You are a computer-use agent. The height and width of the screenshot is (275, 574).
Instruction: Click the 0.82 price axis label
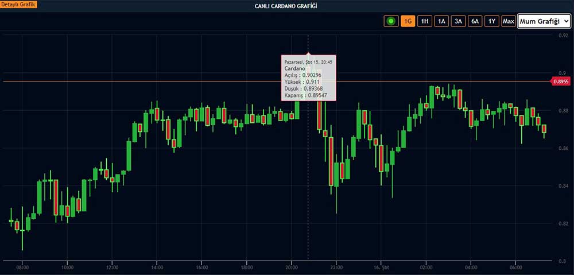(564, 223)
